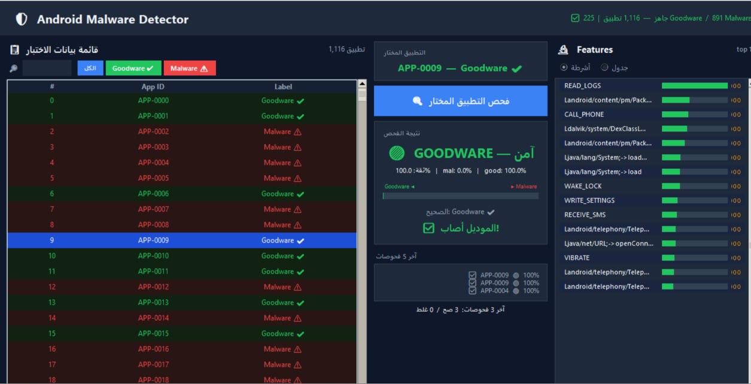Click the search input field
Image resolution: width=751 pixels, height=384 pixels.
point(47,68)
